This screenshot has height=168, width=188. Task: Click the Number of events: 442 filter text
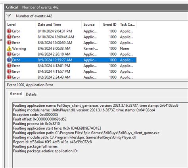click(34, 16)
